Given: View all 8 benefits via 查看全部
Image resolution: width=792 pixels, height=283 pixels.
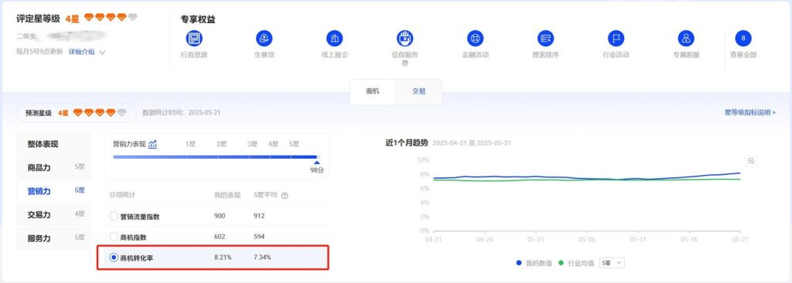Looking at the screenshot, I should click(743, 39).
